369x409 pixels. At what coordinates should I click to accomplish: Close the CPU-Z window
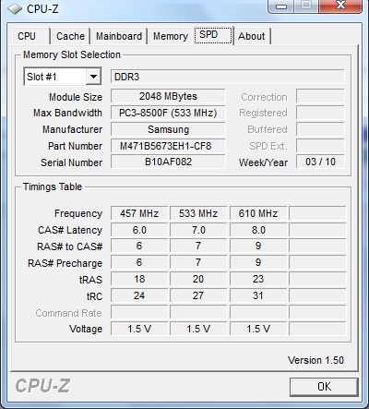click(340, 6)
